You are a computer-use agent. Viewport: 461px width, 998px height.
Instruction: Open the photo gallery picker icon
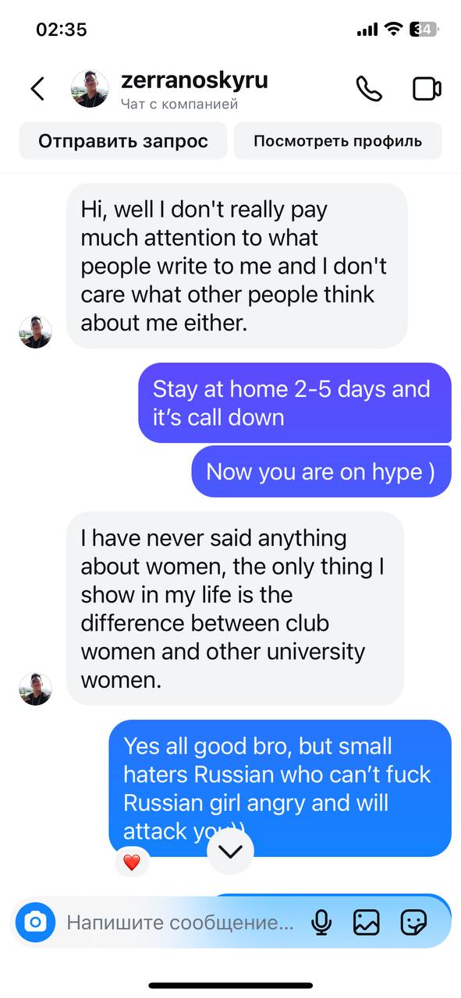click(366, 923)
